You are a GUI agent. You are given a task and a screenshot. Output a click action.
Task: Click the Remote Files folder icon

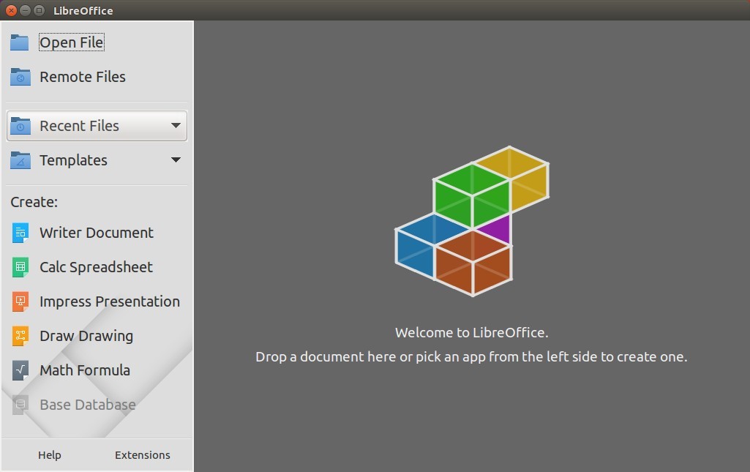[x=20, y=77]
